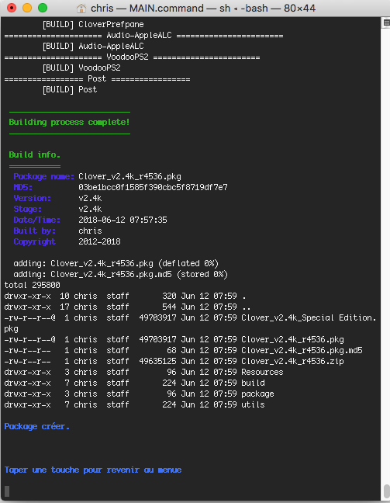Click the 'Version:' label

32,198
